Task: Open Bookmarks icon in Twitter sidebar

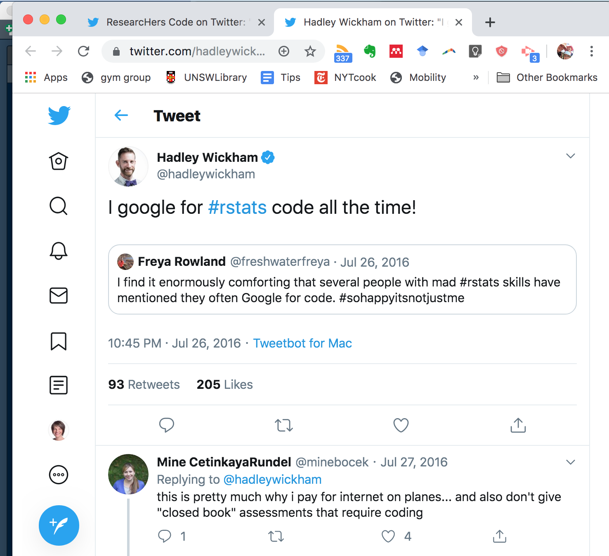Action: [x=59, y=341]
